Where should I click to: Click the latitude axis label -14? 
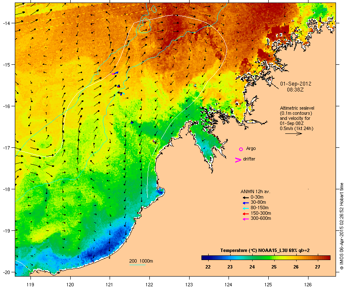6,23
